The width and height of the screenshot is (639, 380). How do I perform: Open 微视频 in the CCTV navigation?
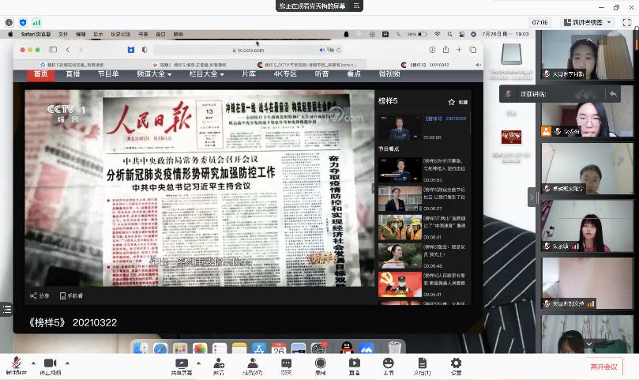point(389,74)
